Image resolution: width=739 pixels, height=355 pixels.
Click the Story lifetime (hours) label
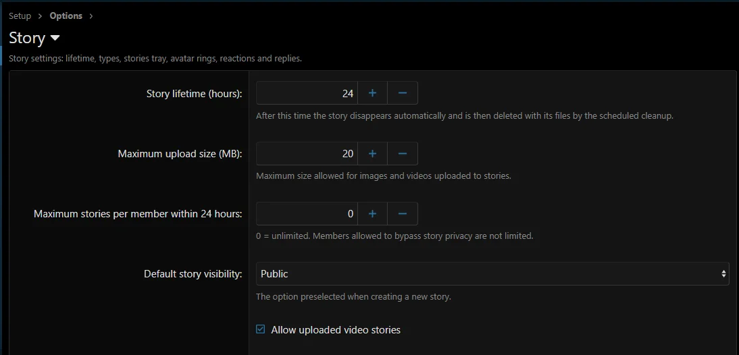[194, 94]
